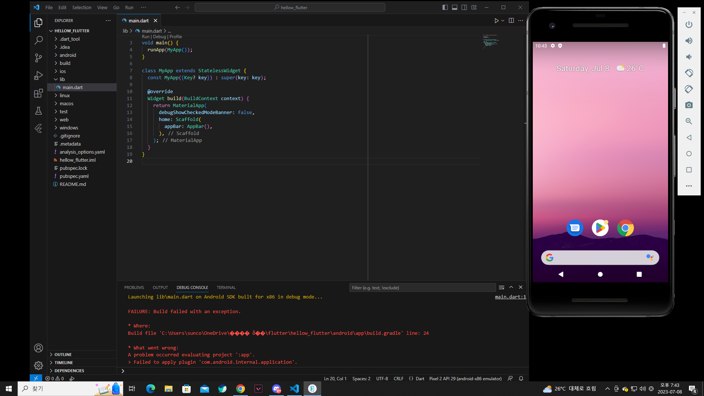Customize layout from title bar
704x396 pixels.
click(x=474, y=7)
